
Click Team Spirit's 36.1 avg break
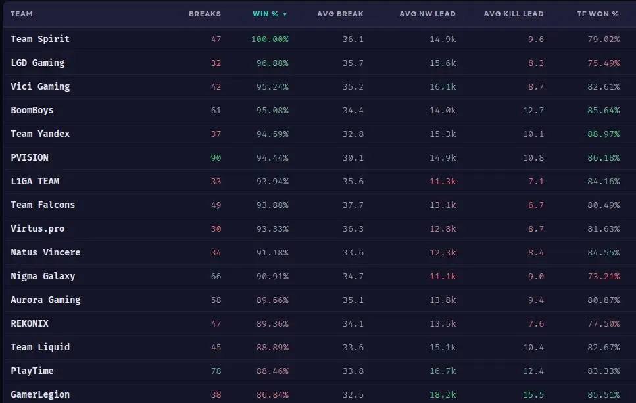353,40
